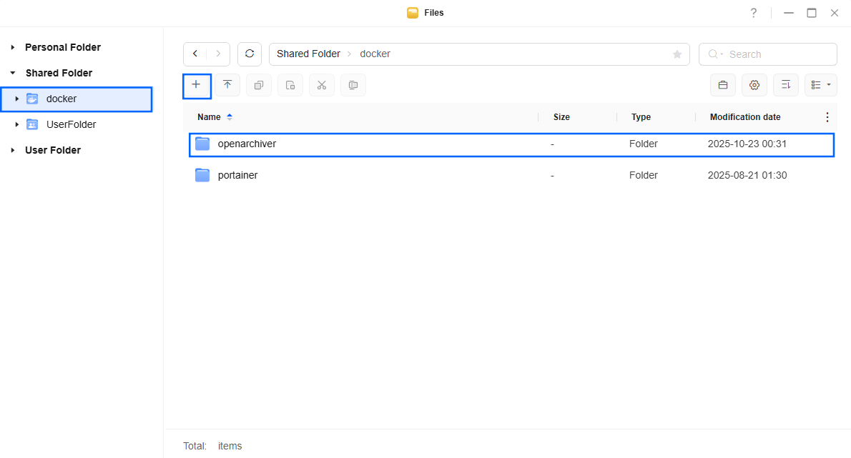
Task: Open the list view mode dropdown
Action: [x=820, y=85]
